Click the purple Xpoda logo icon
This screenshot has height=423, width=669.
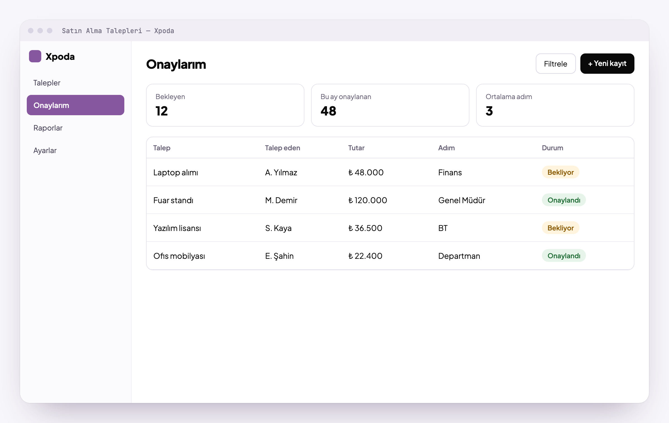pos(35,56)
